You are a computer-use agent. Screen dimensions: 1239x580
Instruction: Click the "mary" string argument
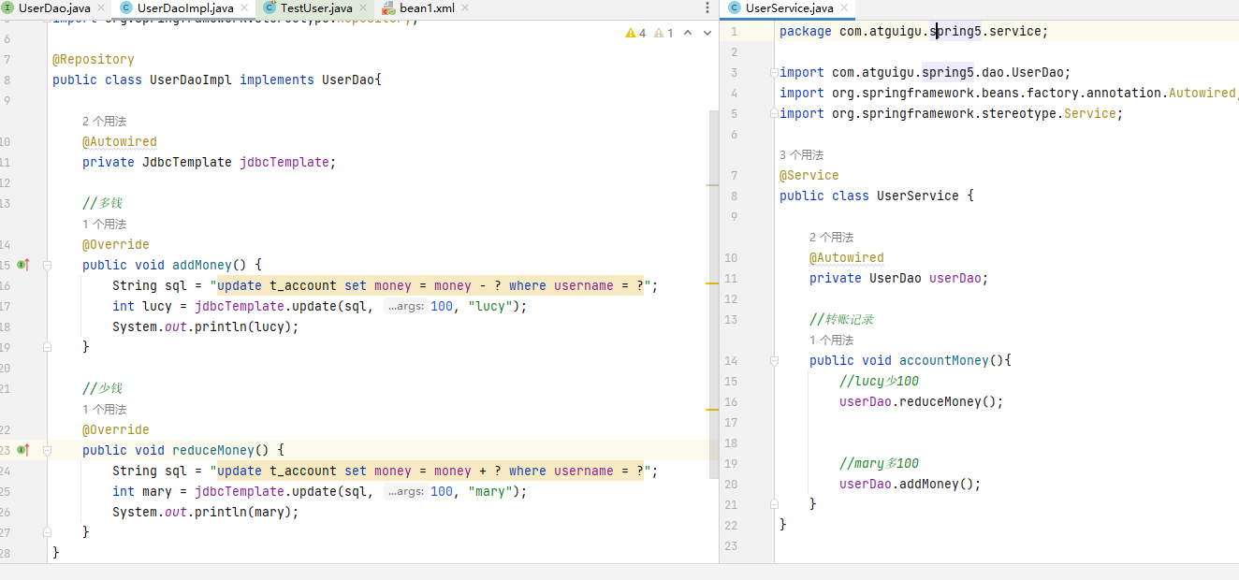(x=490, y=491)
